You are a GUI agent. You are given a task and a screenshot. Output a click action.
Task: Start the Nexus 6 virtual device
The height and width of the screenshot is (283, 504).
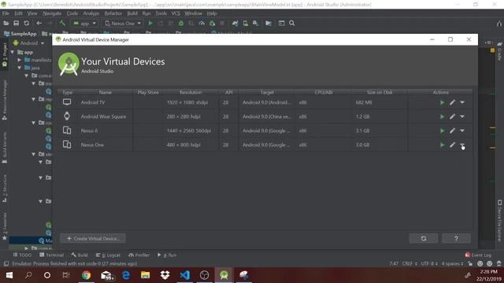coord(443,130)
